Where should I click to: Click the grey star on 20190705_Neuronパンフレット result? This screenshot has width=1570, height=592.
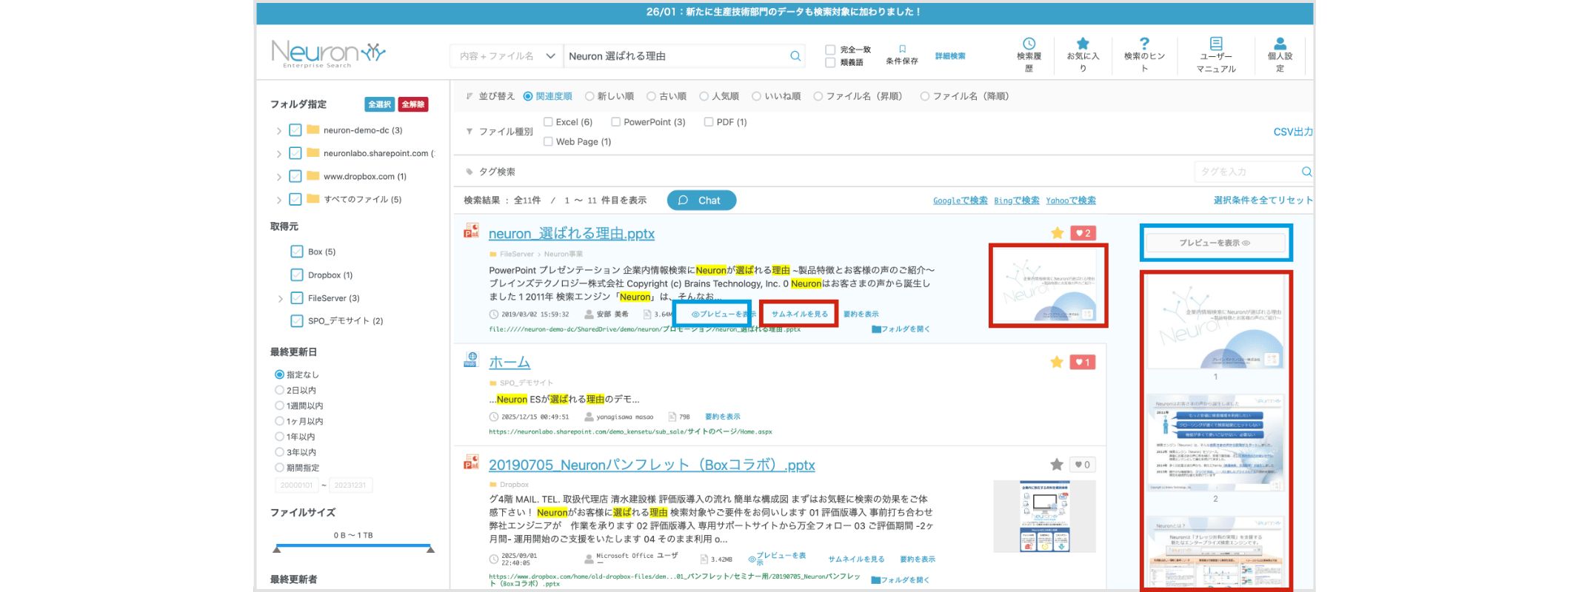(1057, 465)
